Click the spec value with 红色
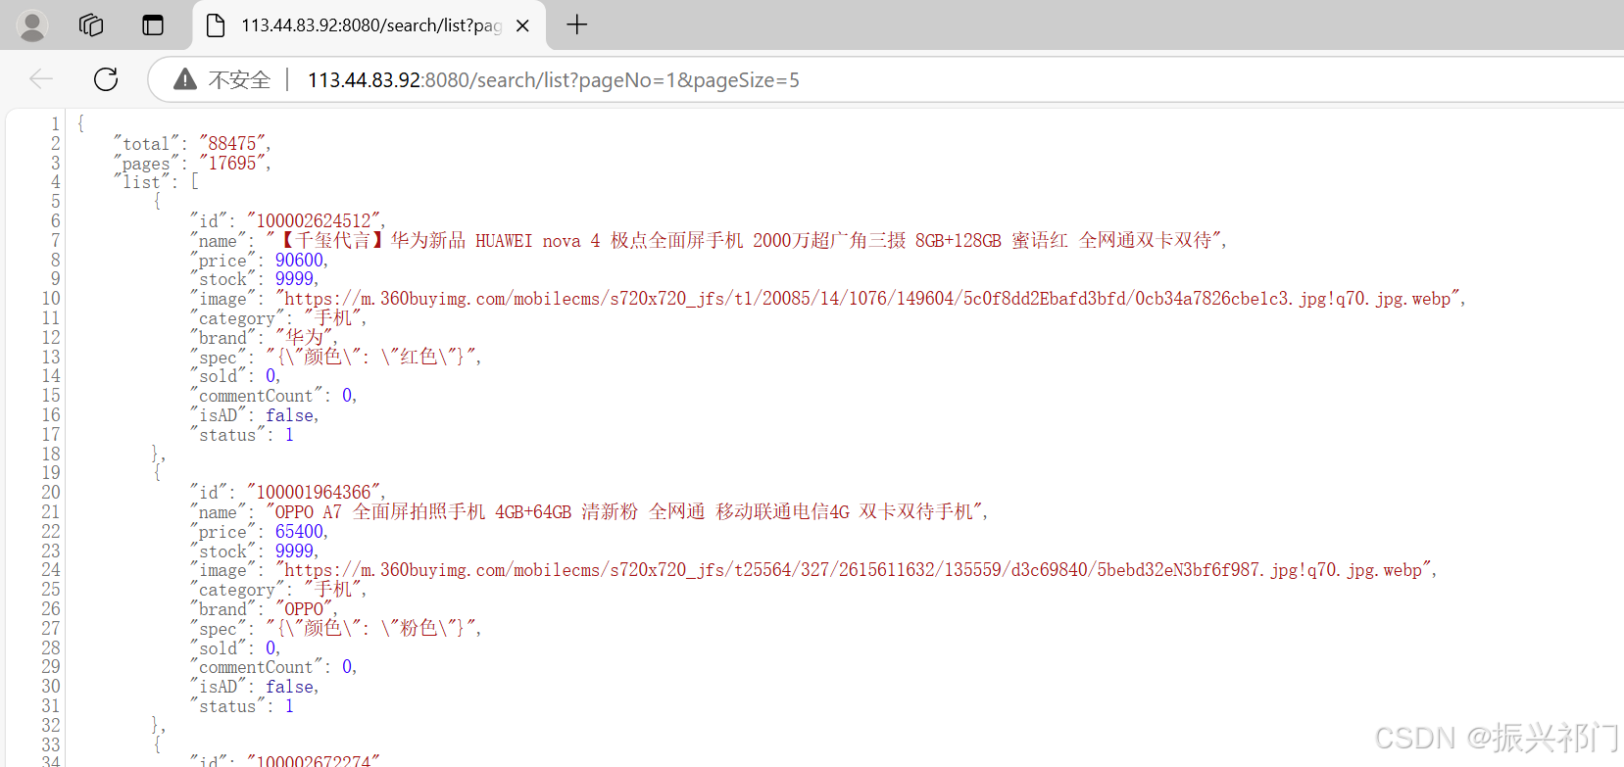 pyautogui.click(x=371, y=357)
